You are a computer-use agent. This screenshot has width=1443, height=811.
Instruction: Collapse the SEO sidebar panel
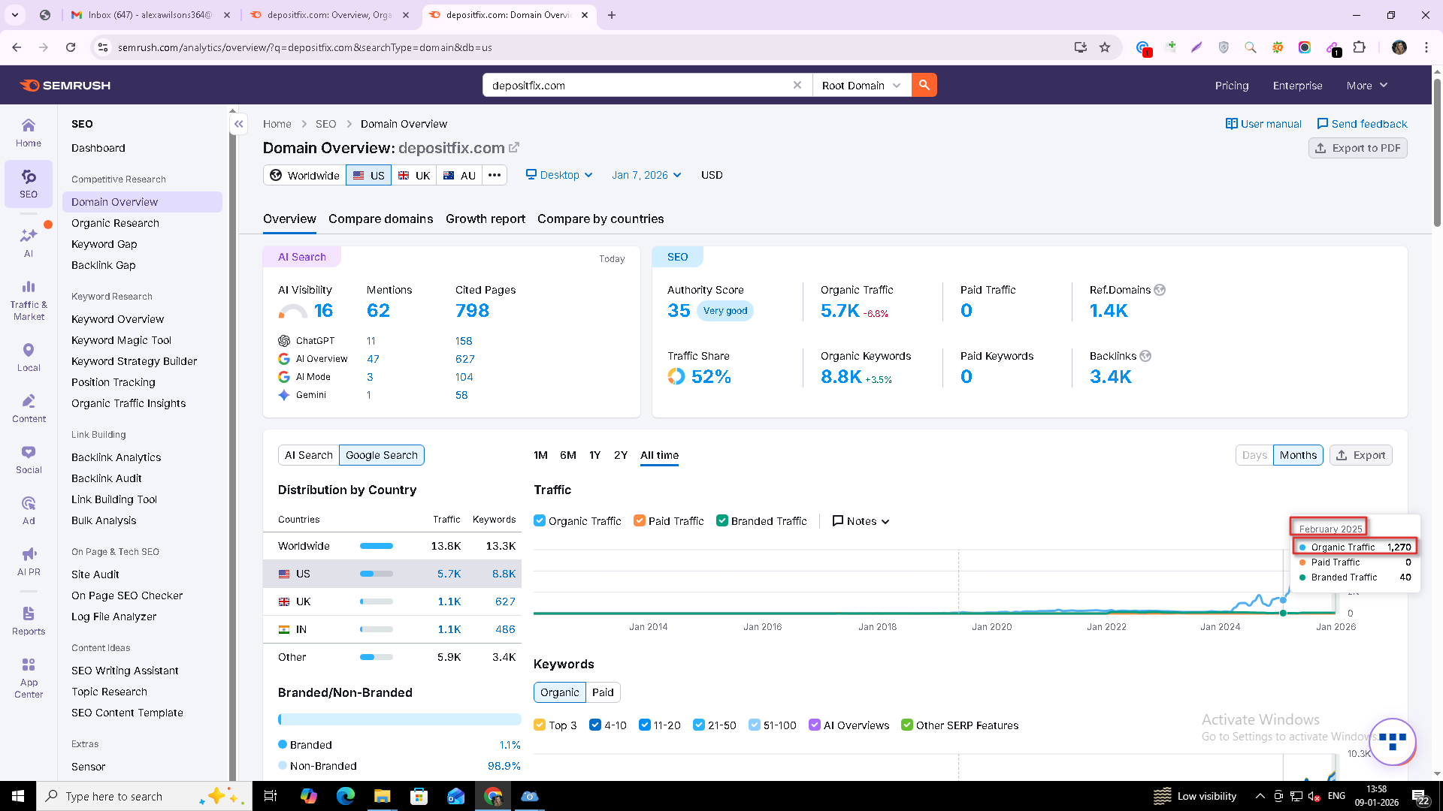point(238,124)
